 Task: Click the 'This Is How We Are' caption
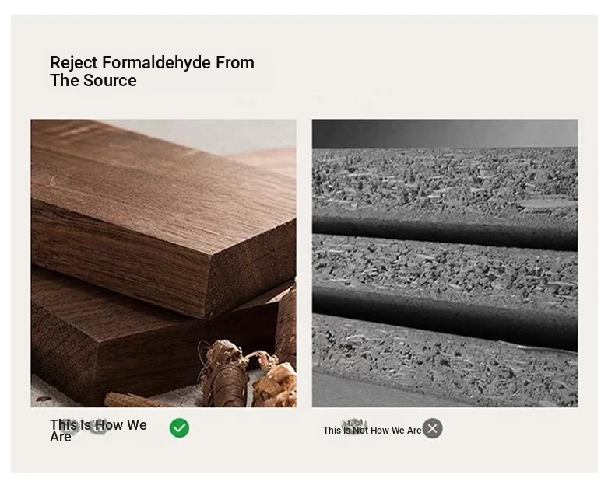[98, 431]
